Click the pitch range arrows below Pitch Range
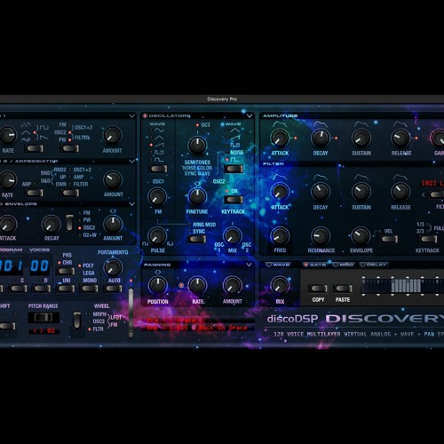 click(38, 330)
